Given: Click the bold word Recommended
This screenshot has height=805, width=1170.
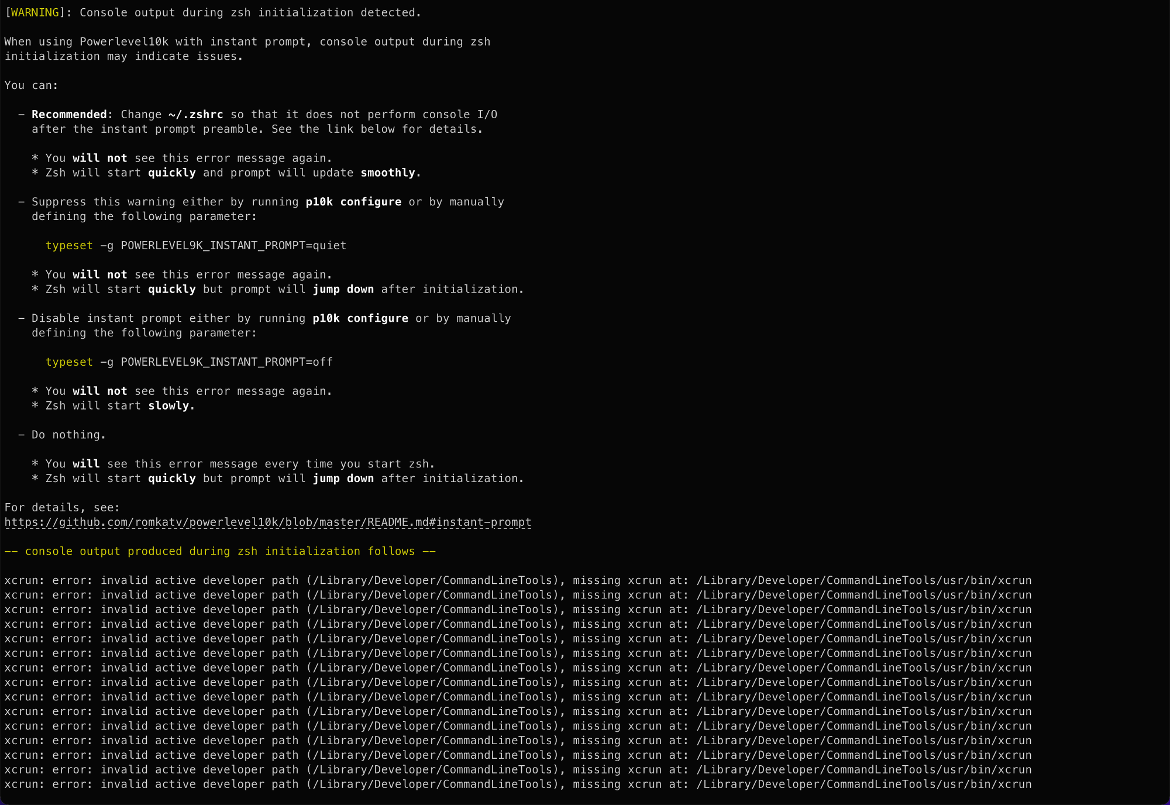Looking at the screenshot, I should (69, 115).
